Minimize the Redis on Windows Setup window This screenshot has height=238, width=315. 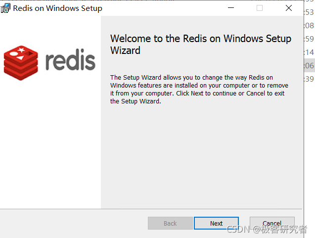coord(231,8)
